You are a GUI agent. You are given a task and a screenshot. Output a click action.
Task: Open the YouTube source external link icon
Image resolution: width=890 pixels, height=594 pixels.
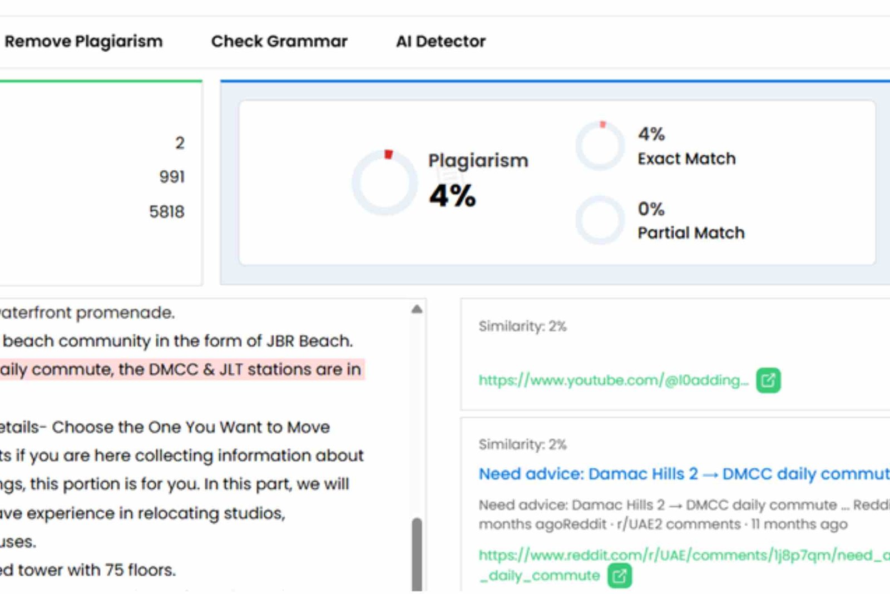tap(768, 380)
